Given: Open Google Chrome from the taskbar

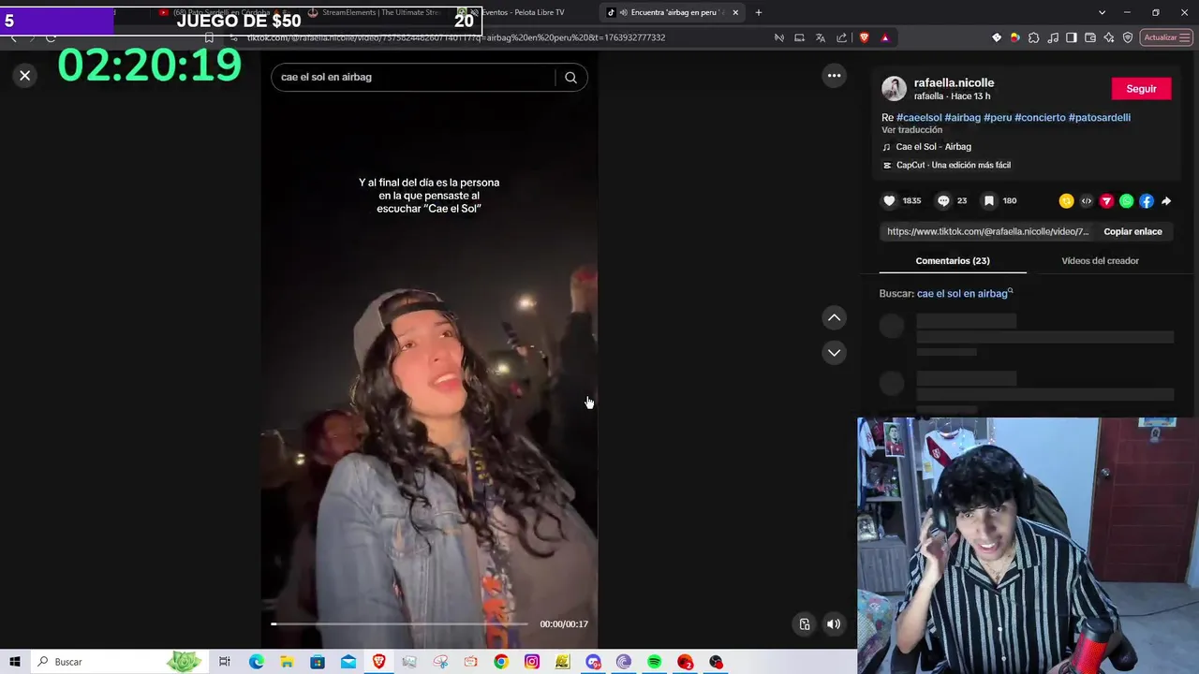Looking at the screenshot, I should (x=501, y=662).
